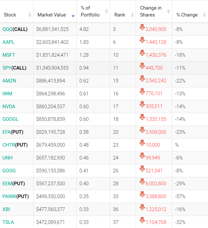This screenshot has height=228, width=208.
Task: Click the red down arrow in QQQ row
Action: coord(142,27)
